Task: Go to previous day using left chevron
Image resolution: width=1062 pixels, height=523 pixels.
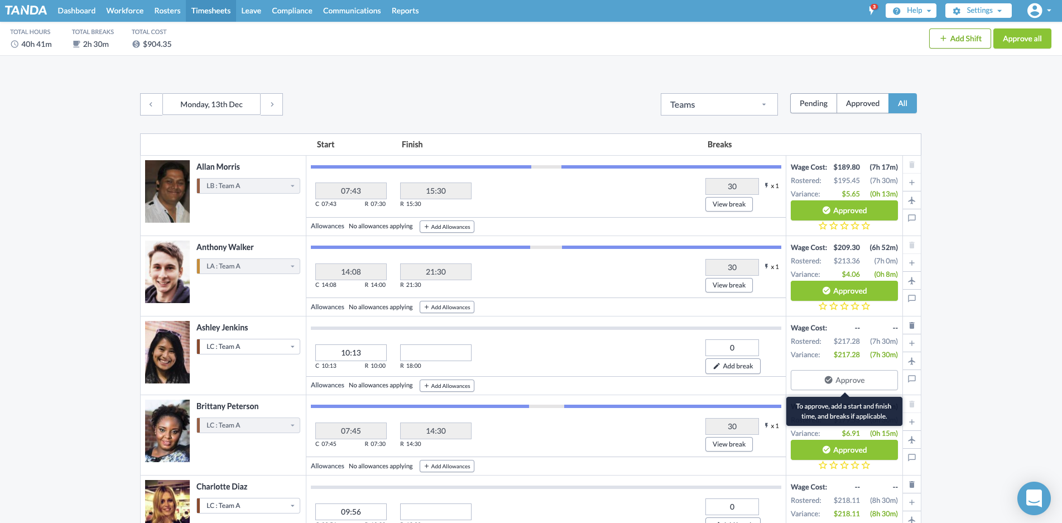Action: click(x=151, y=104)
